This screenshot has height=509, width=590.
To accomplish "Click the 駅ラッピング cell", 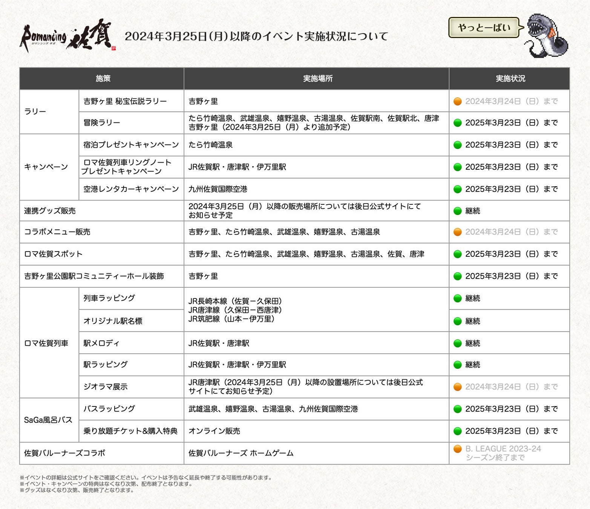I will (x=131, y=365).
